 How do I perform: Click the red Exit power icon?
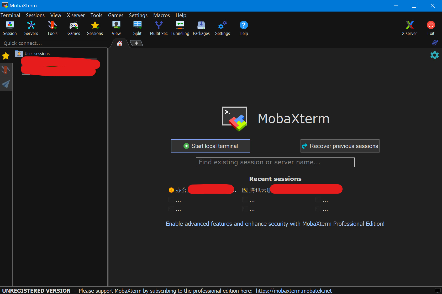click(431, 28)
